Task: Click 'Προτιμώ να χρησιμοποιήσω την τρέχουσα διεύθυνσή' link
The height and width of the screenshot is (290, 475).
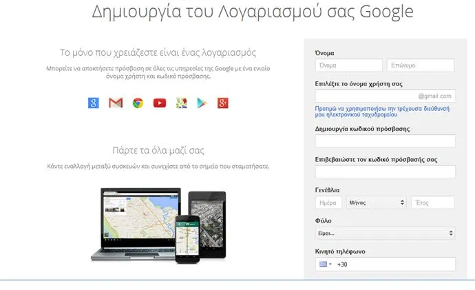Action: pos(382,112)
